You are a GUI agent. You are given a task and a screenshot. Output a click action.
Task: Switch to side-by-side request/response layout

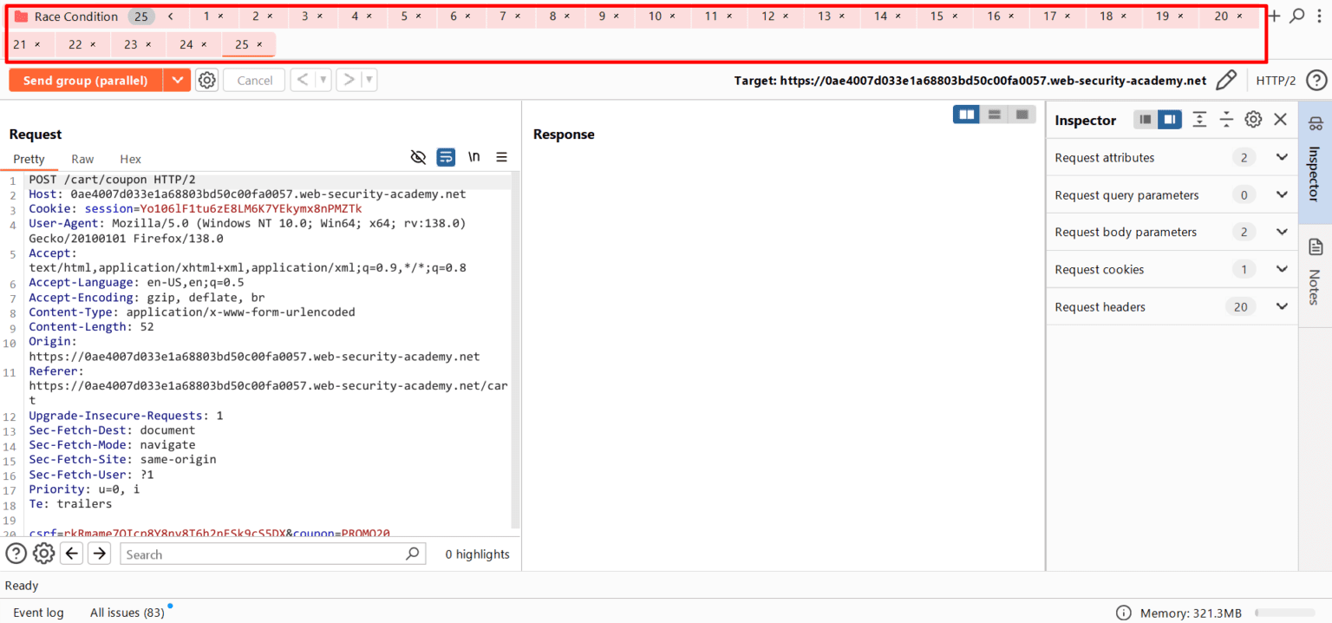click(966, 115)
